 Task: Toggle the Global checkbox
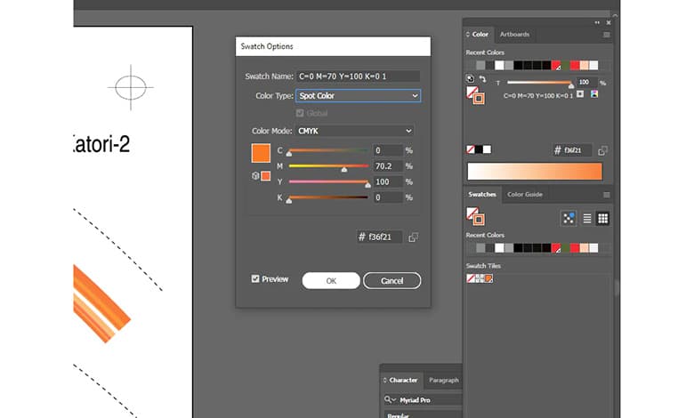[301, 113]
